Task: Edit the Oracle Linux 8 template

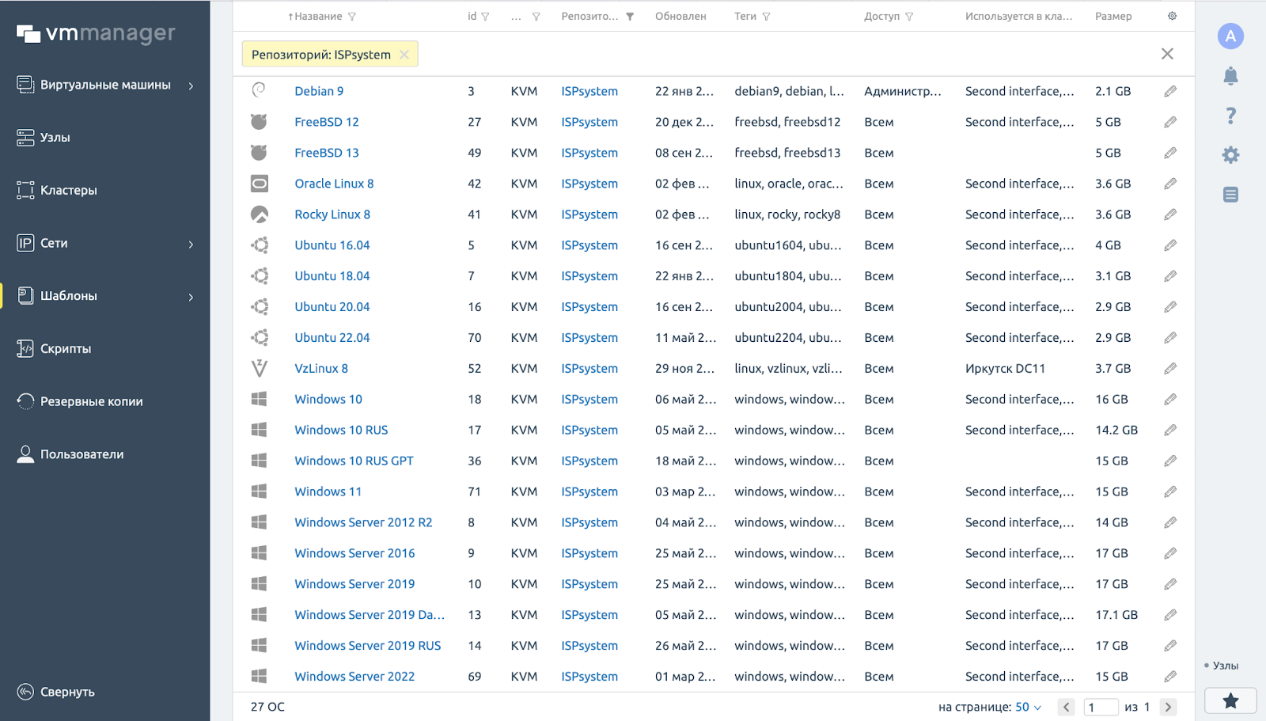Action: tap(1170, 184)
